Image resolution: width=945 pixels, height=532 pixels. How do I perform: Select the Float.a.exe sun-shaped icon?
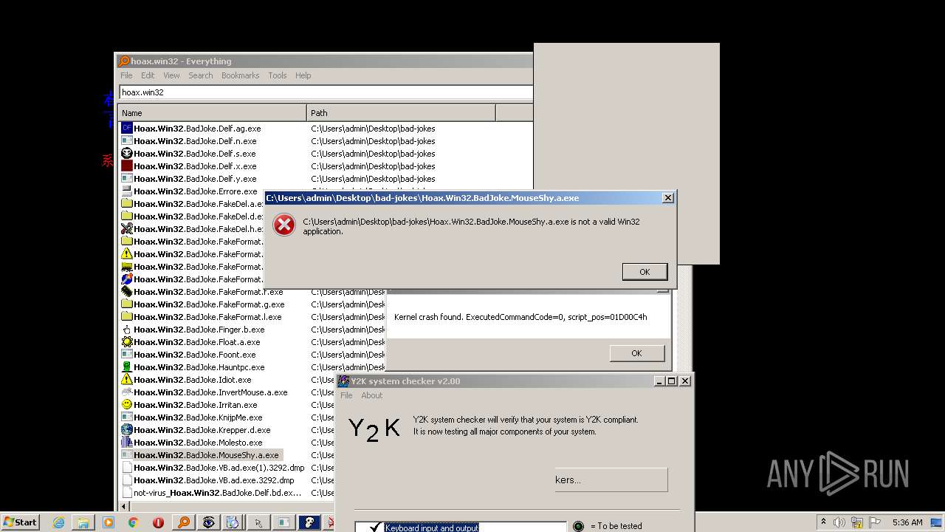(x=126, y=342)
